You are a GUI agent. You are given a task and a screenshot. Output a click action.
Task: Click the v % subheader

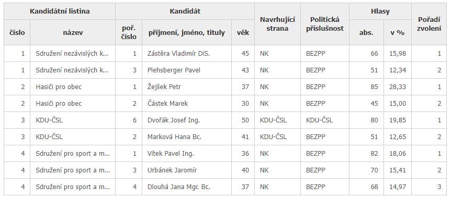[x=398, y=32]
